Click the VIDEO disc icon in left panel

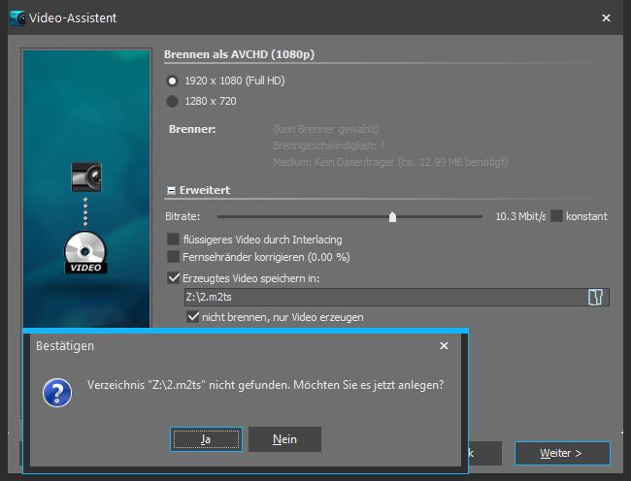[86, 253]
